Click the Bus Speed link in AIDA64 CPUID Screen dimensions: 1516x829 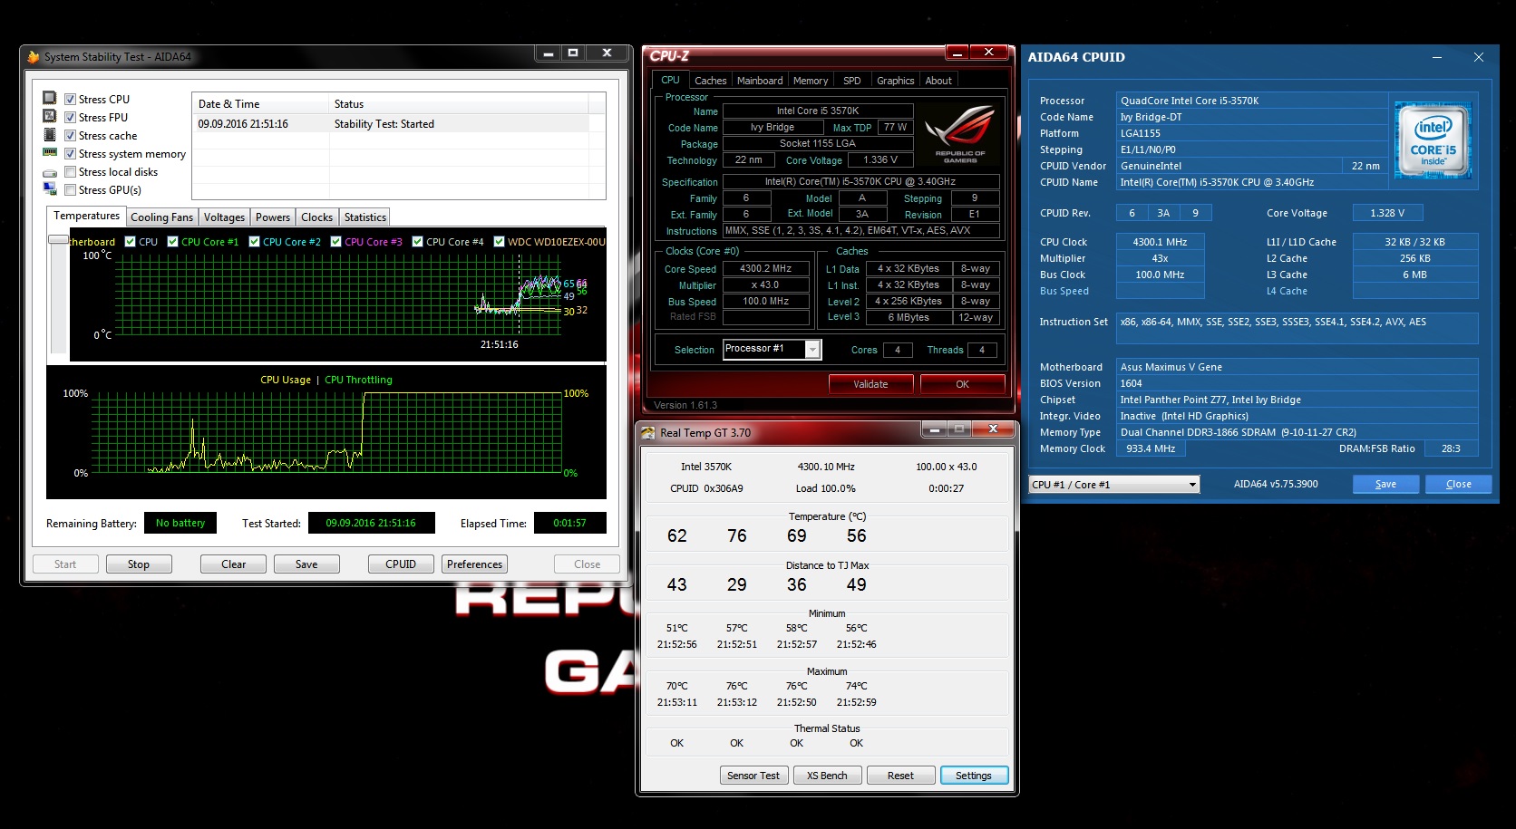(1064, 291)
